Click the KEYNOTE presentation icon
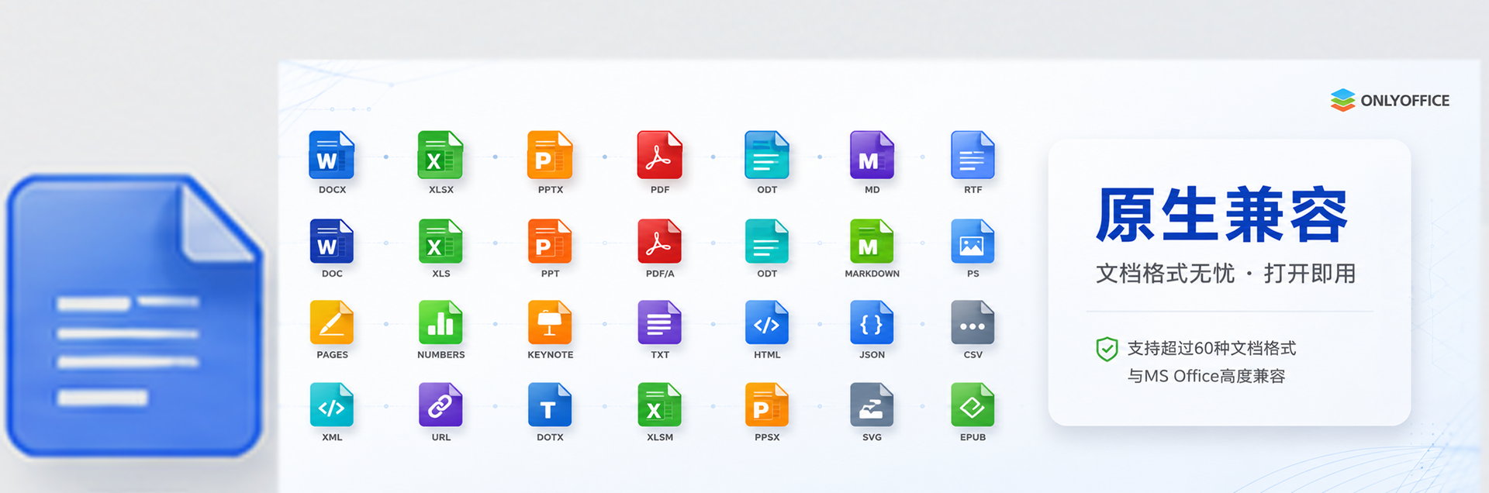Image resolution: width=1489 pixels, height=493 pixels. point(550,322)
